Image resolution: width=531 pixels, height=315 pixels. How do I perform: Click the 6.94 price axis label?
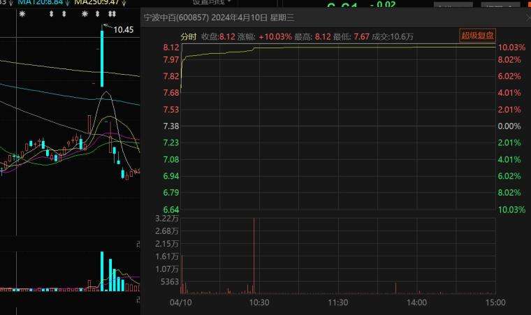pyautogui.click(x=171, y=176)
